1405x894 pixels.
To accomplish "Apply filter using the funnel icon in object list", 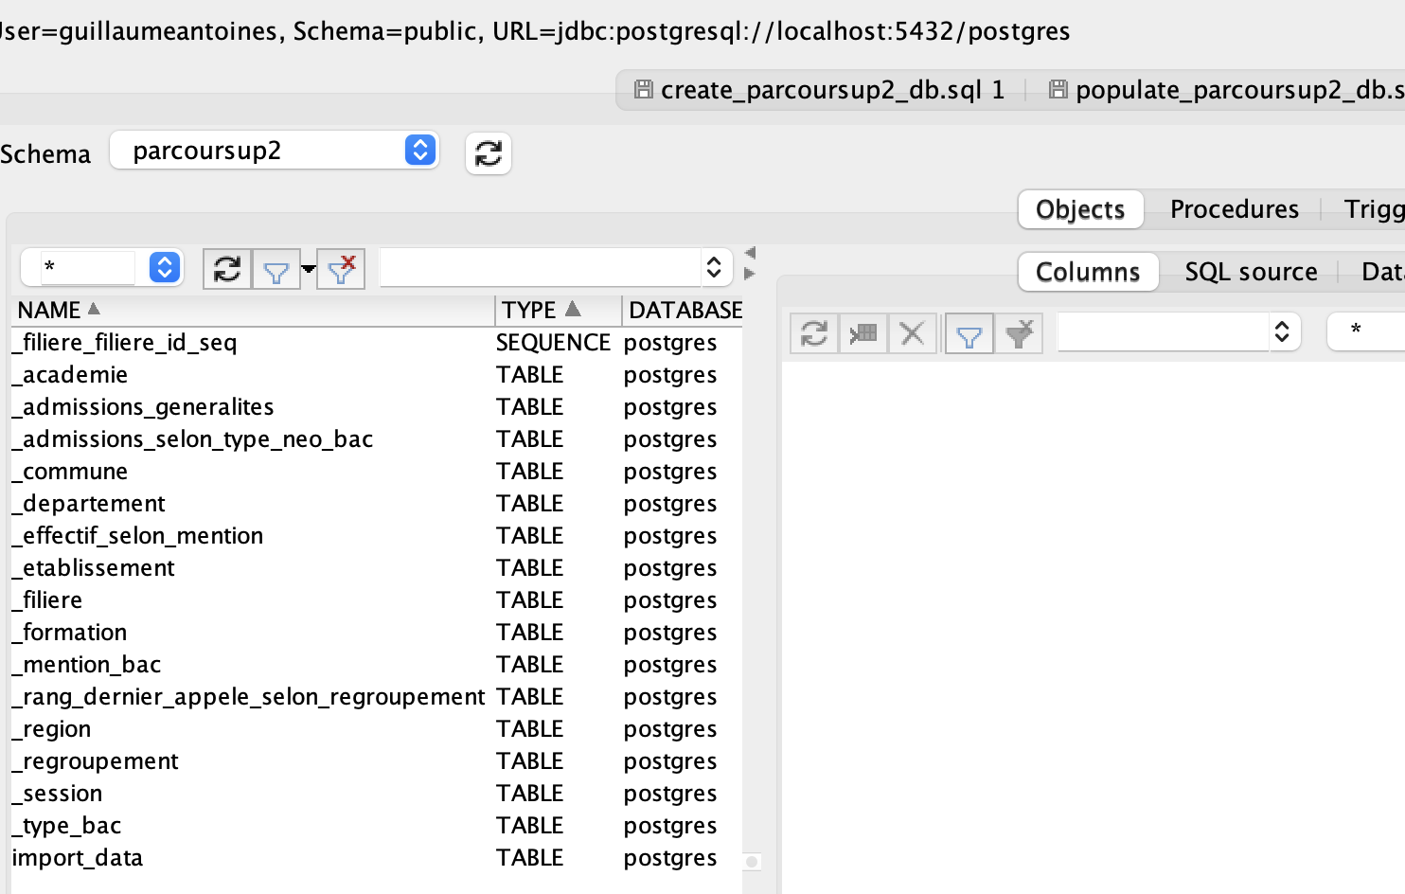I will [276, 271].
